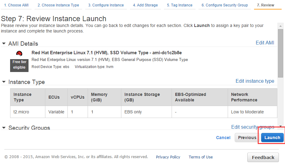Click the scrollbar down arrow
Viewport: 285px width, 163px height.
coord(280,126)
